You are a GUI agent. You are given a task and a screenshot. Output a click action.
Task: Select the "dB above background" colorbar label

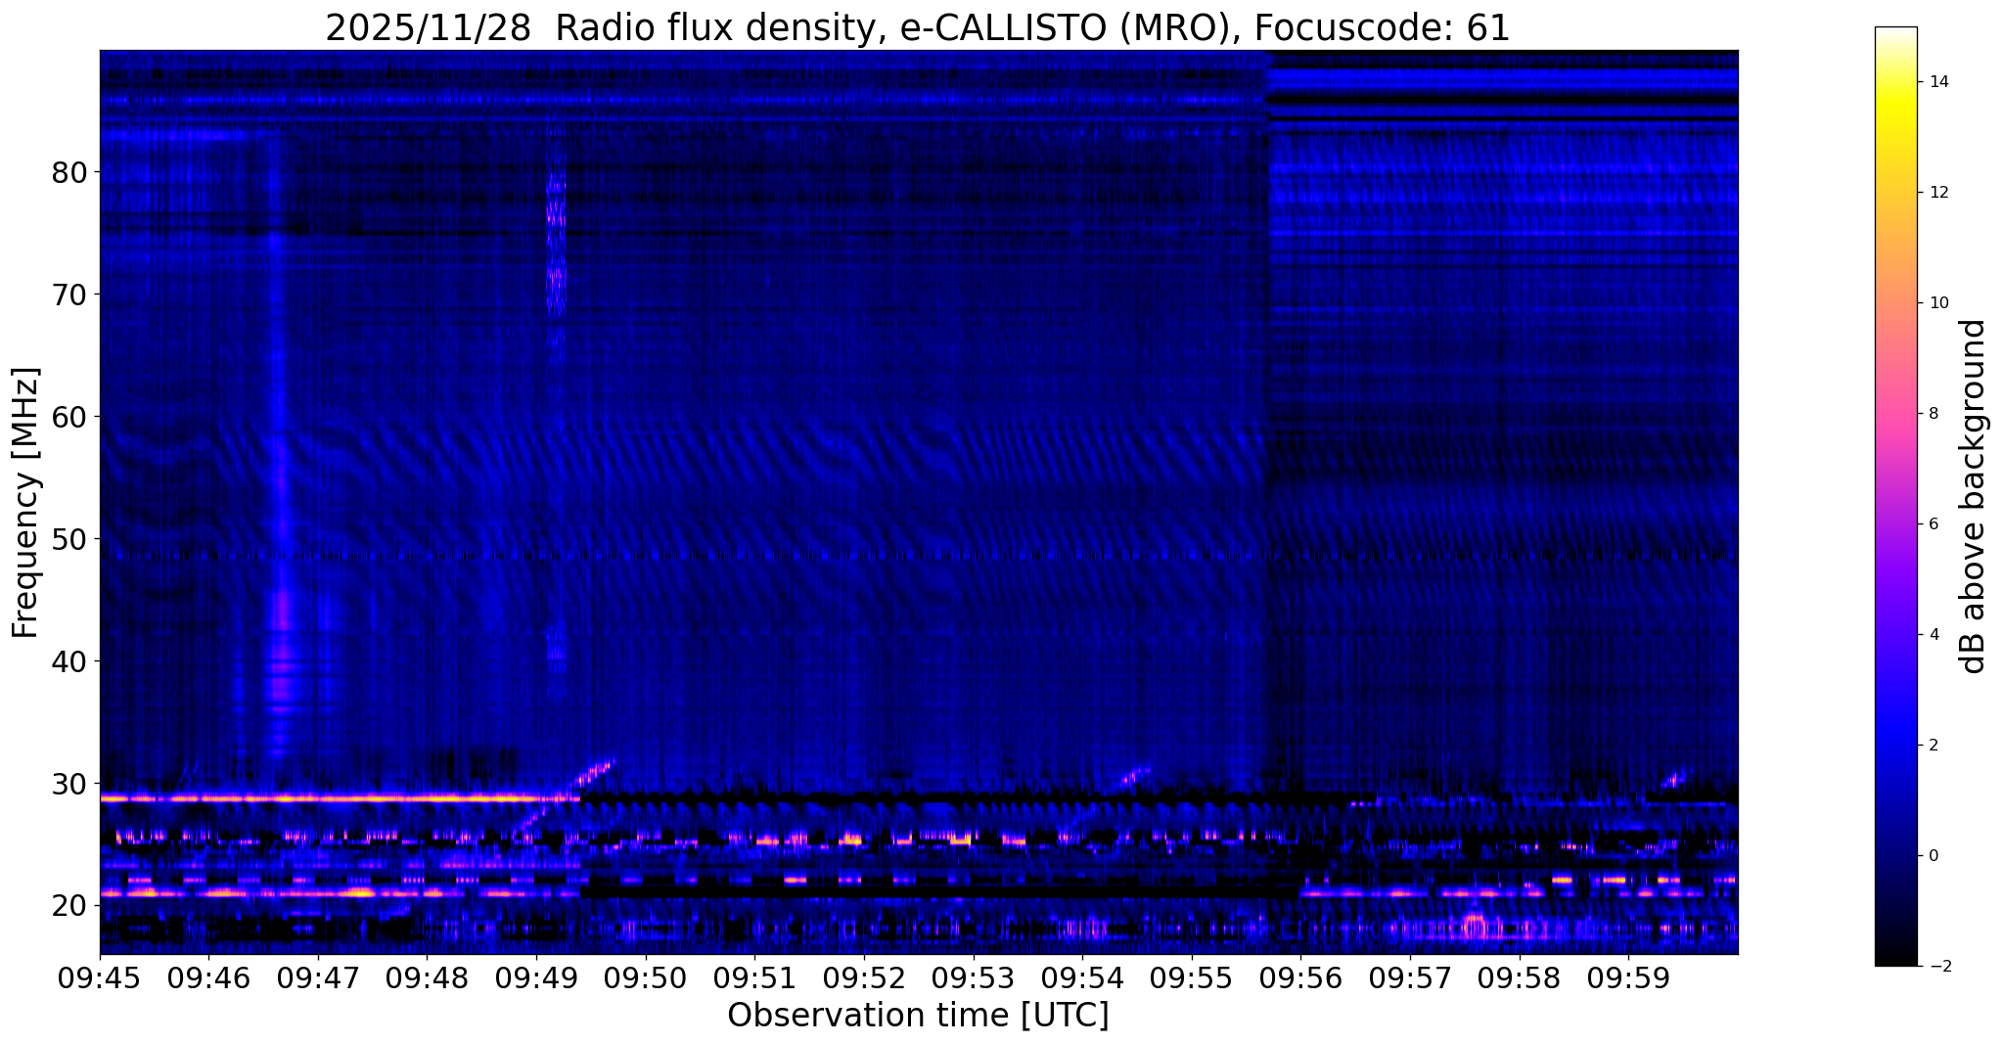coord(1974,496)
